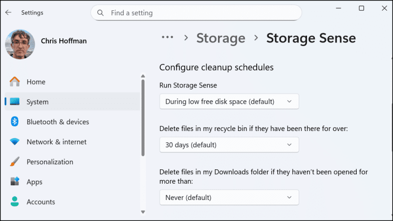
Task: Open the Downloads folder Never dropdown
Action: [229, 197]
